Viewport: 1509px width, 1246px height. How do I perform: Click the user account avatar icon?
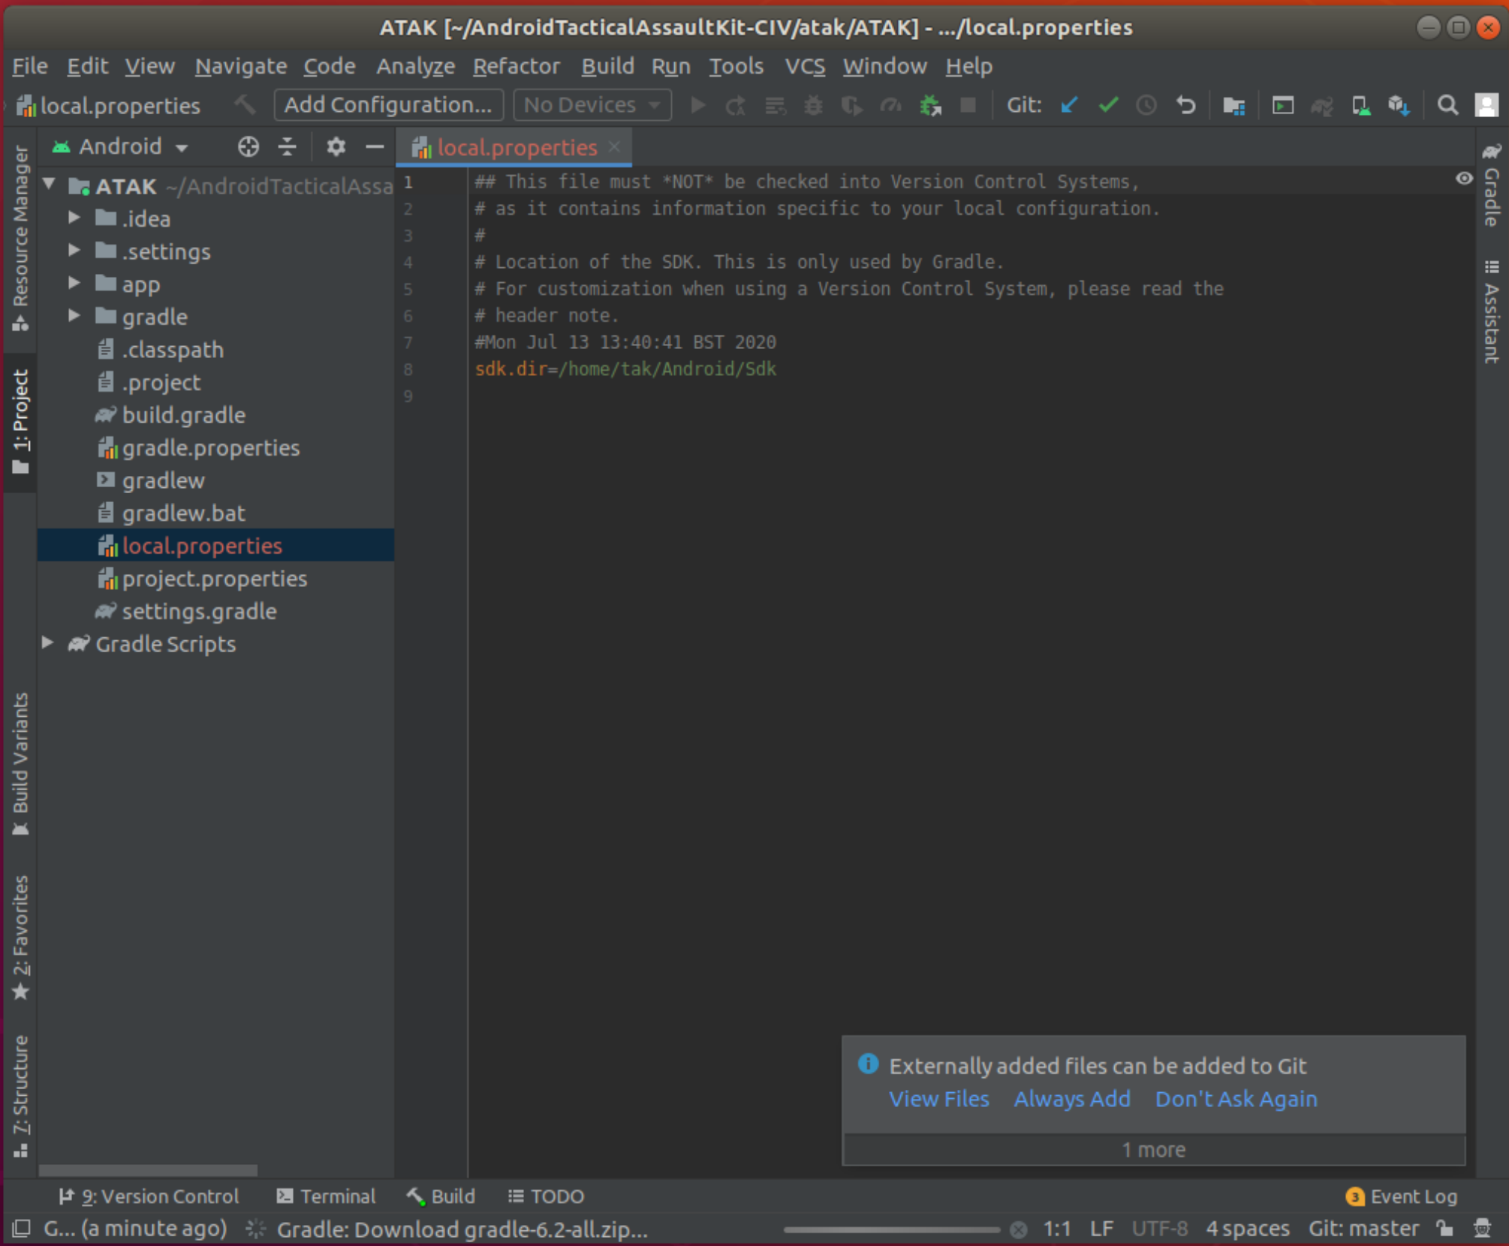click(1486, 105)
